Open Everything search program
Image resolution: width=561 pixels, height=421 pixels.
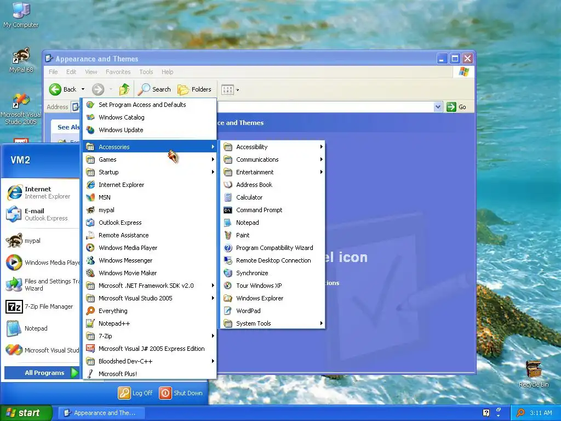(x=150, y=311)
